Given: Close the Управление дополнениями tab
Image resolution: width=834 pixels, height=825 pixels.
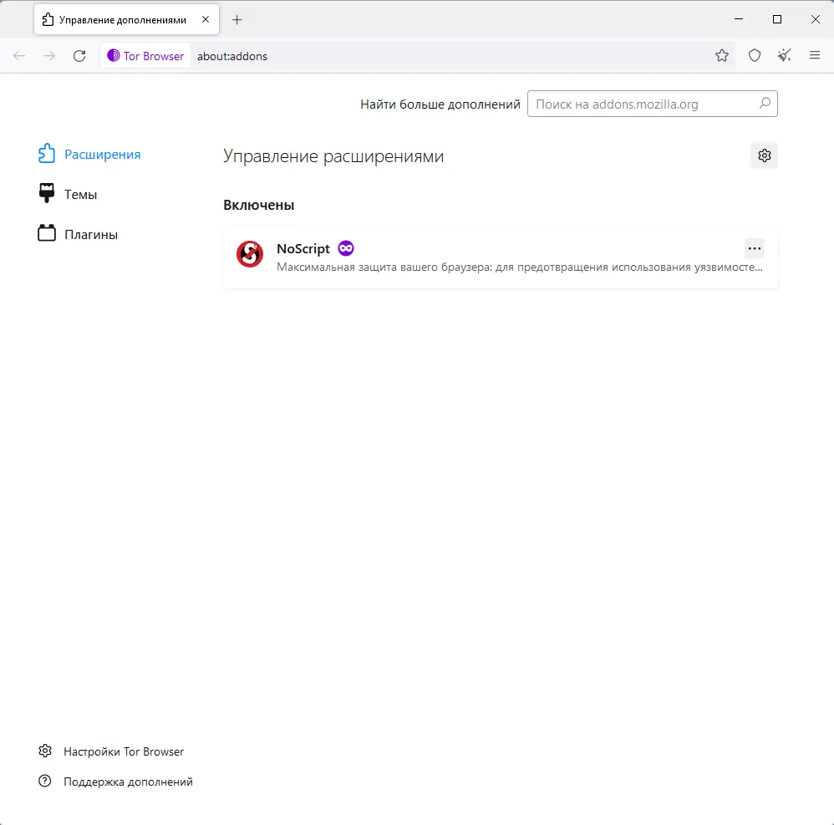Looking at the screenshot, I should [206, 19].
